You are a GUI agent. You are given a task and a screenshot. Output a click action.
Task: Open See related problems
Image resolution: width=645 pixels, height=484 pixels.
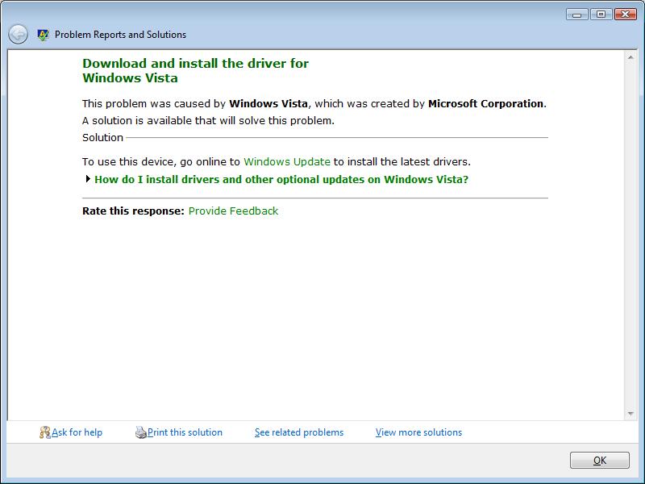pos(299,432)
